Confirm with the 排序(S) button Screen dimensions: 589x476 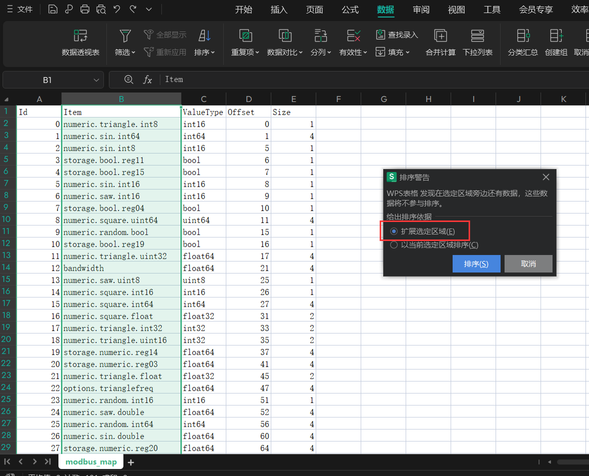pos(476,263)
